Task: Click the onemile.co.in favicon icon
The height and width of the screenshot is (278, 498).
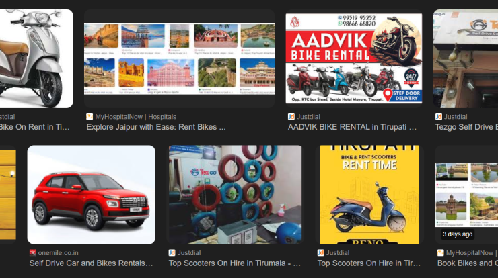Action: click(33, 252)
